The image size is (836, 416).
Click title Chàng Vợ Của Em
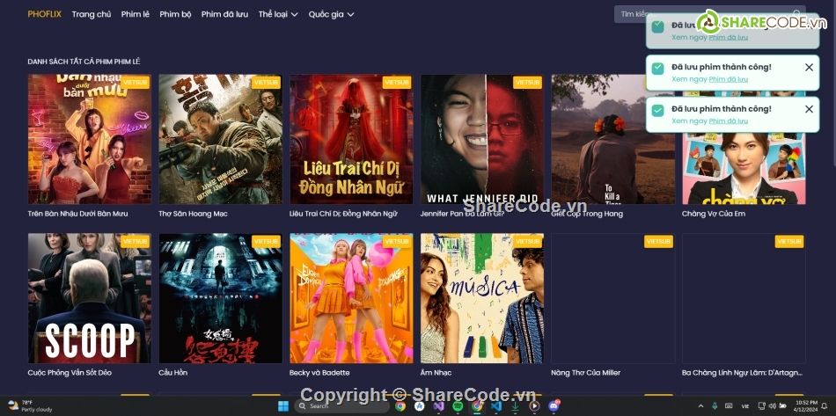[714, 214]
